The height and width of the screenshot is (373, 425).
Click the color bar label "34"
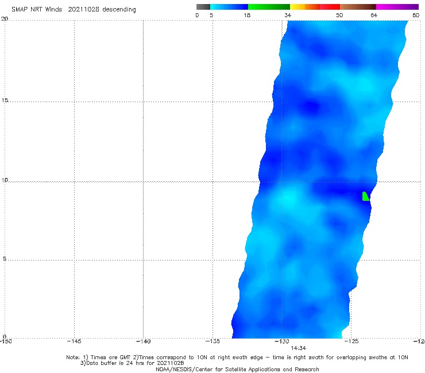288,15
